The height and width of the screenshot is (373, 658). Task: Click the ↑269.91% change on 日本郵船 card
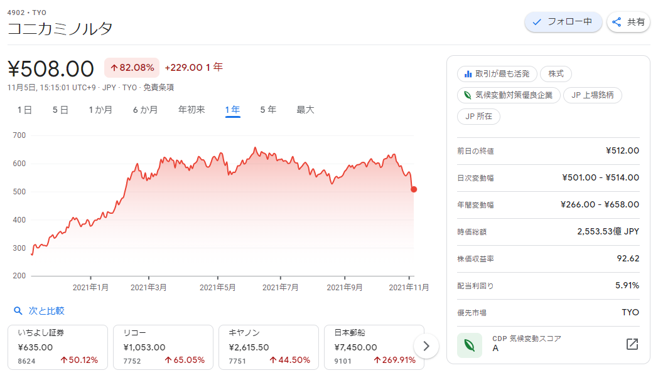pos(394,360)
